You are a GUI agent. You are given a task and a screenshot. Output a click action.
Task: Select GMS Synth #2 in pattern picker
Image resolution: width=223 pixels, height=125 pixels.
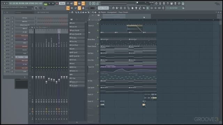click(77, 56)
